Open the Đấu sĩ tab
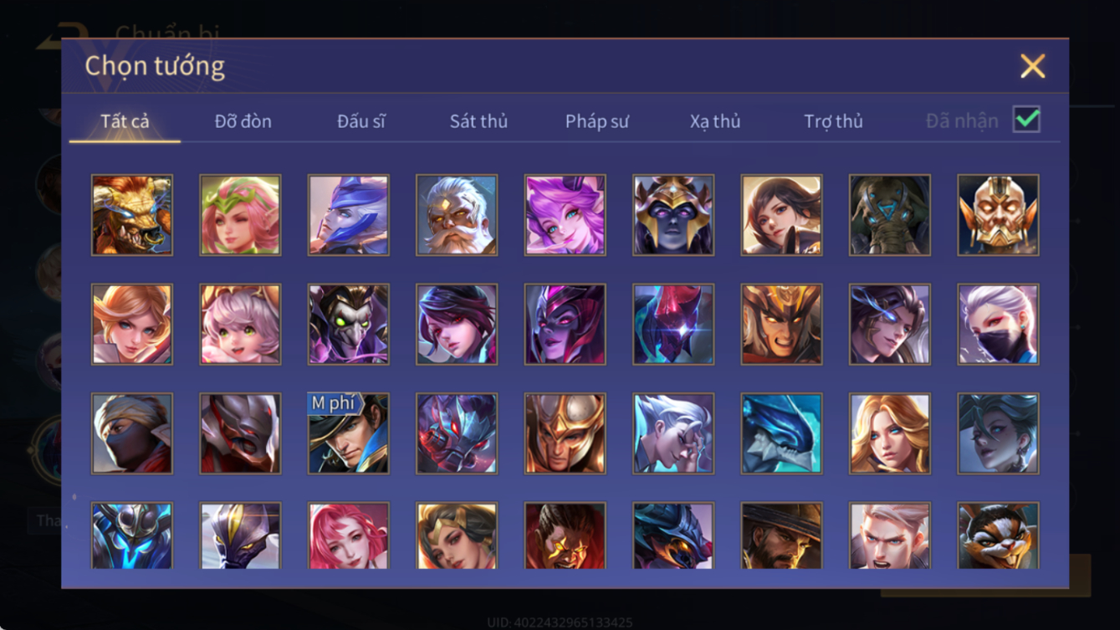This screenshot has height=630, width=1120. click(x=361, y=121)
